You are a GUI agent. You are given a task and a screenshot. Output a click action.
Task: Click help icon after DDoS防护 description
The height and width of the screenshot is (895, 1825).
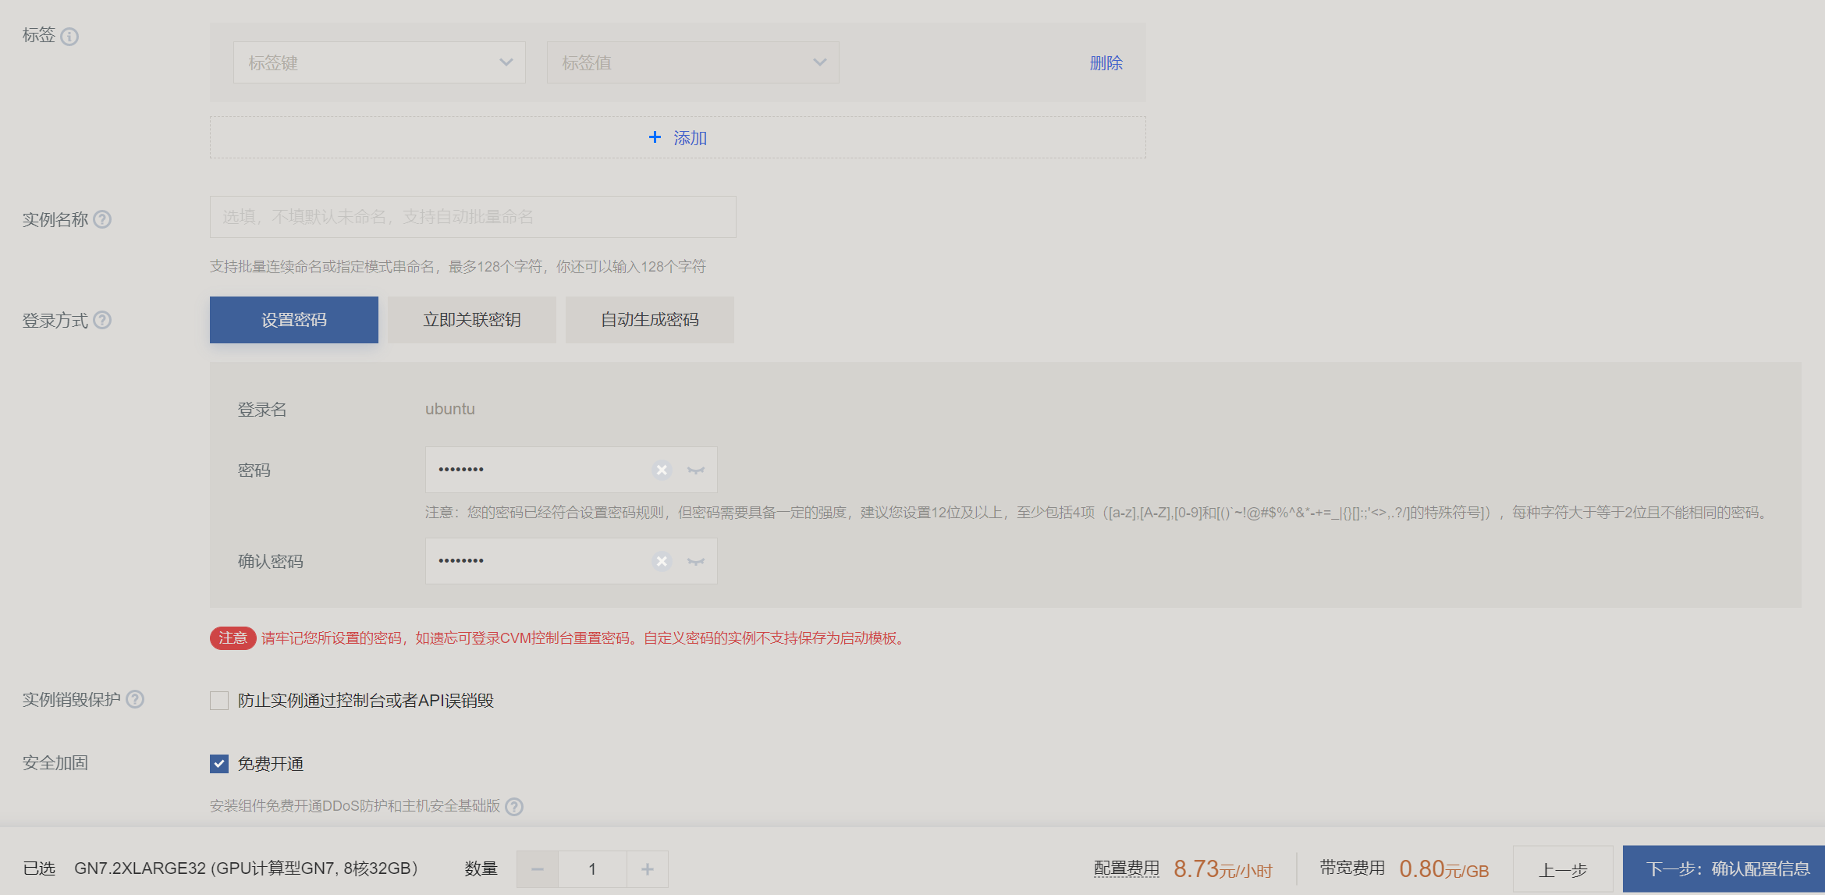tap(514, 806)
